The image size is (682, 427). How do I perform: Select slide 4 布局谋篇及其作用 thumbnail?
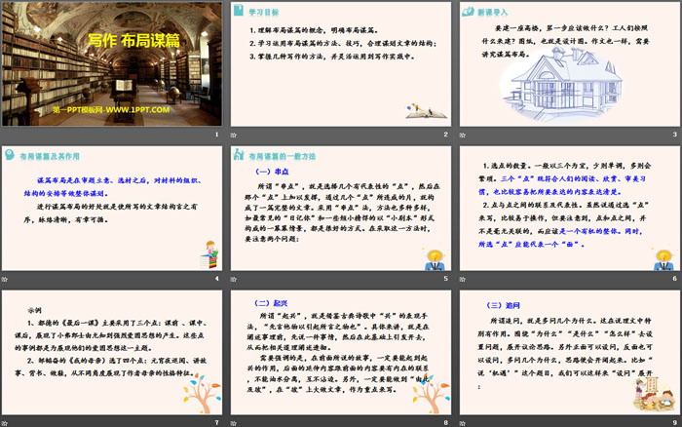click(112, 208)
